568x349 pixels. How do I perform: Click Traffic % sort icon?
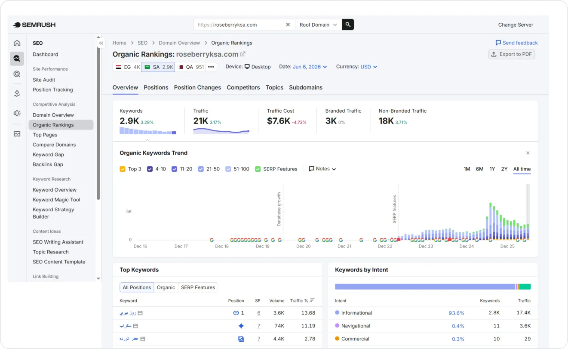(x=313, y=300)
